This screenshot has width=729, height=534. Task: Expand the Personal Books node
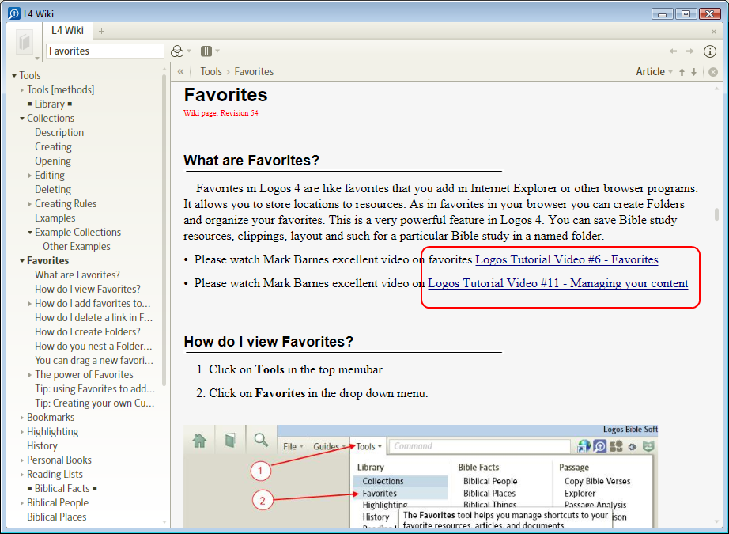[x=22, y=460]
